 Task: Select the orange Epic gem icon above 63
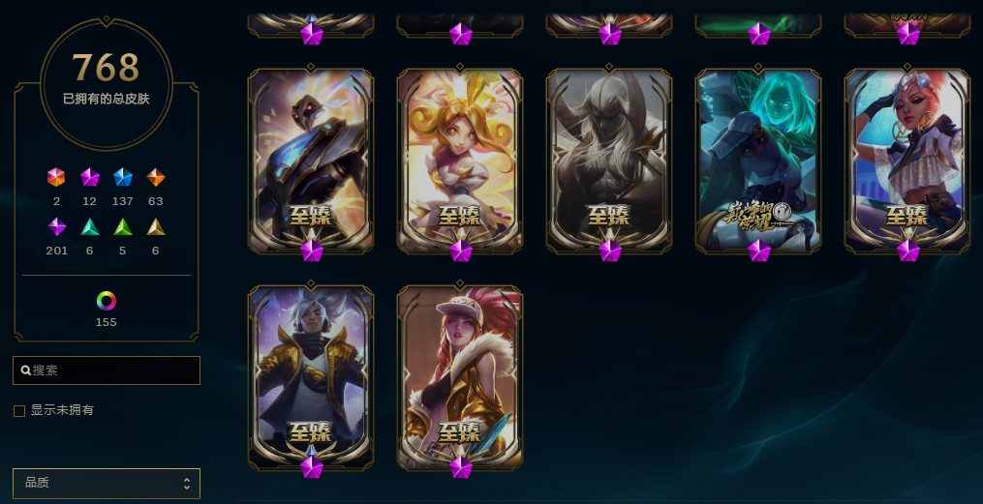[x=156, y=177]
